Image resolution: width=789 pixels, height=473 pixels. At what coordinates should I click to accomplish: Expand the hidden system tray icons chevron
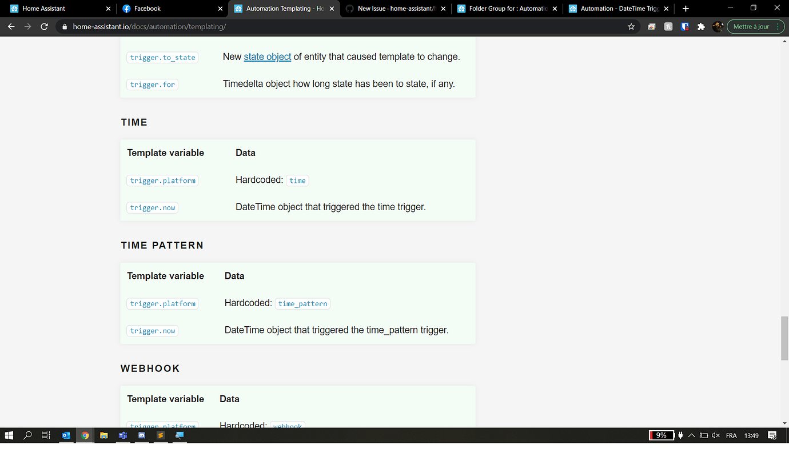click(691, 435)
